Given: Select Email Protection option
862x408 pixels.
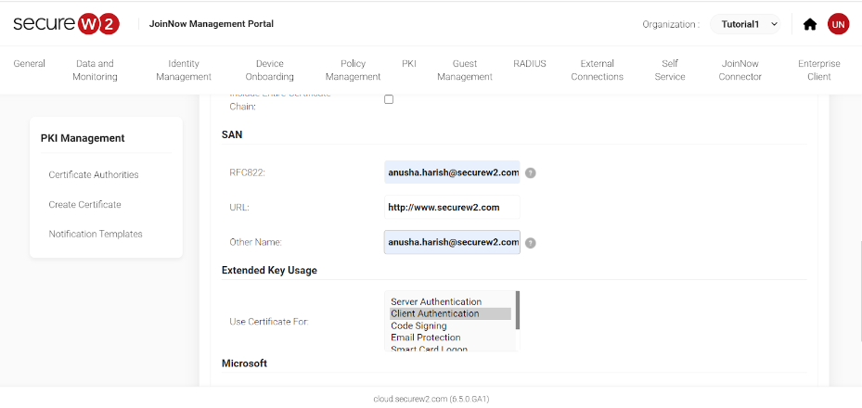Looking at the screenshot, I should click(424, 338).
